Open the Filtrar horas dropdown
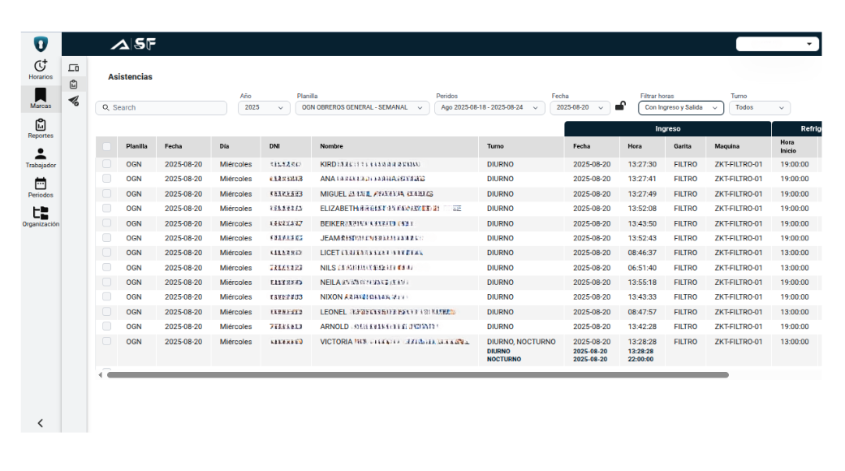Screen dimensions: 845x471 coord(681,108)
